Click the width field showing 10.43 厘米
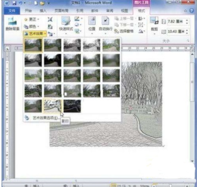The image size is (197, 187). coord(176,32)
